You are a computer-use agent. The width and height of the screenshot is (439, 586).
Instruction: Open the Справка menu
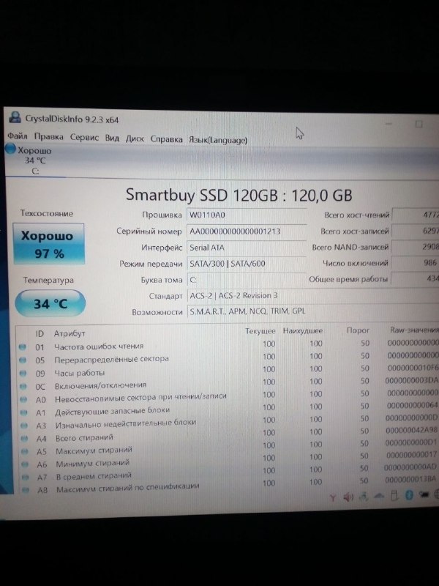click(x=167, y=139)
